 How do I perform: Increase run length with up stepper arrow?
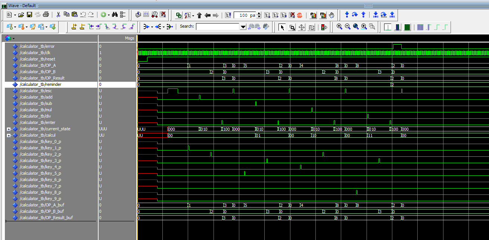coord(259,14)
